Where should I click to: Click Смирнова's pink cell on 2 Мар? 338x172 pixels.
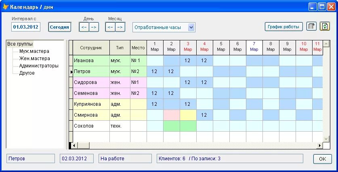click(171, 115)
